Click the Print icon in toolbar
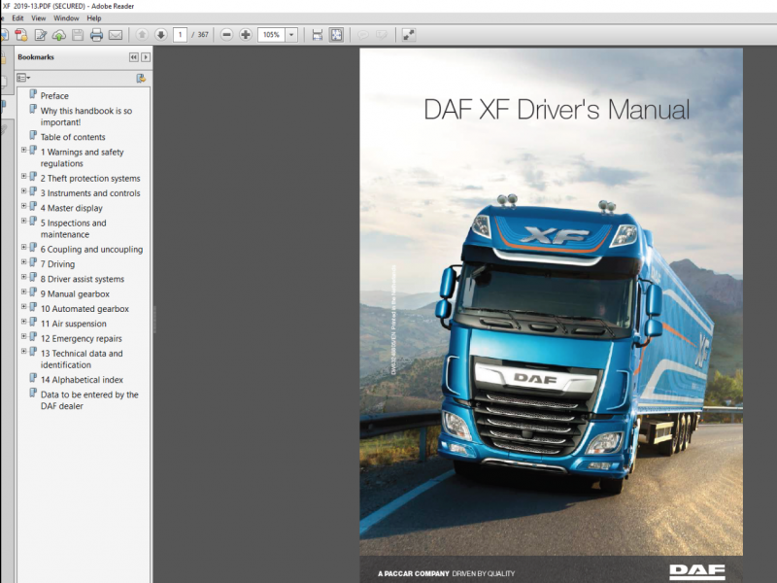The width and height of the screenshot is (777, 583). [96, 35]
